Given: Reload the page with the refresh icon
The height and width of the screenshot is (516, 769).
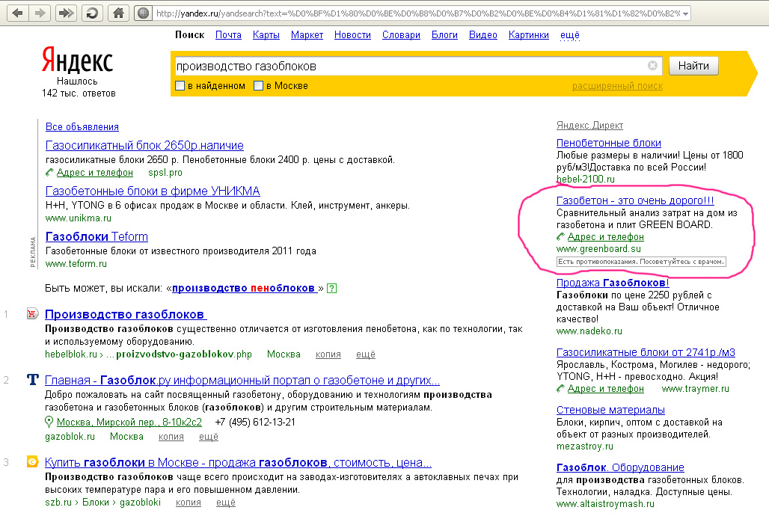Looking at the screenshot, I should pyautogui.click(x=92, y=13).
